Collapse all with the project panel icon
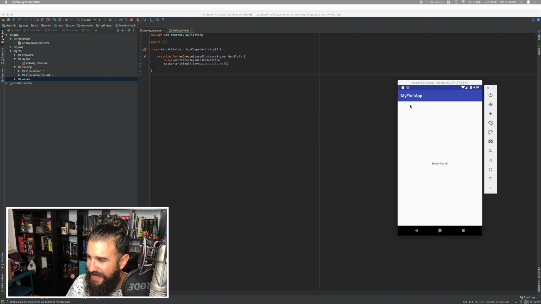The image size is (541, 304). click(122, 30)
